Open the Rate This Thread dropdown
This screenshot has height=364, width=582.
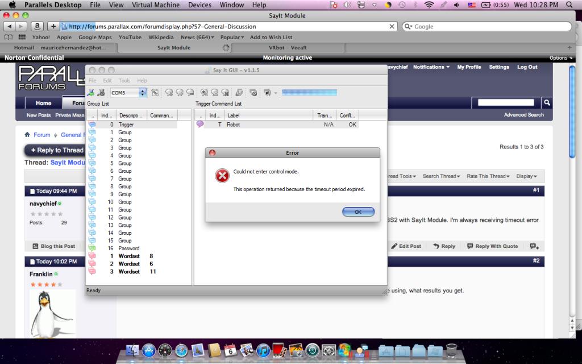(x=488, y=176)
